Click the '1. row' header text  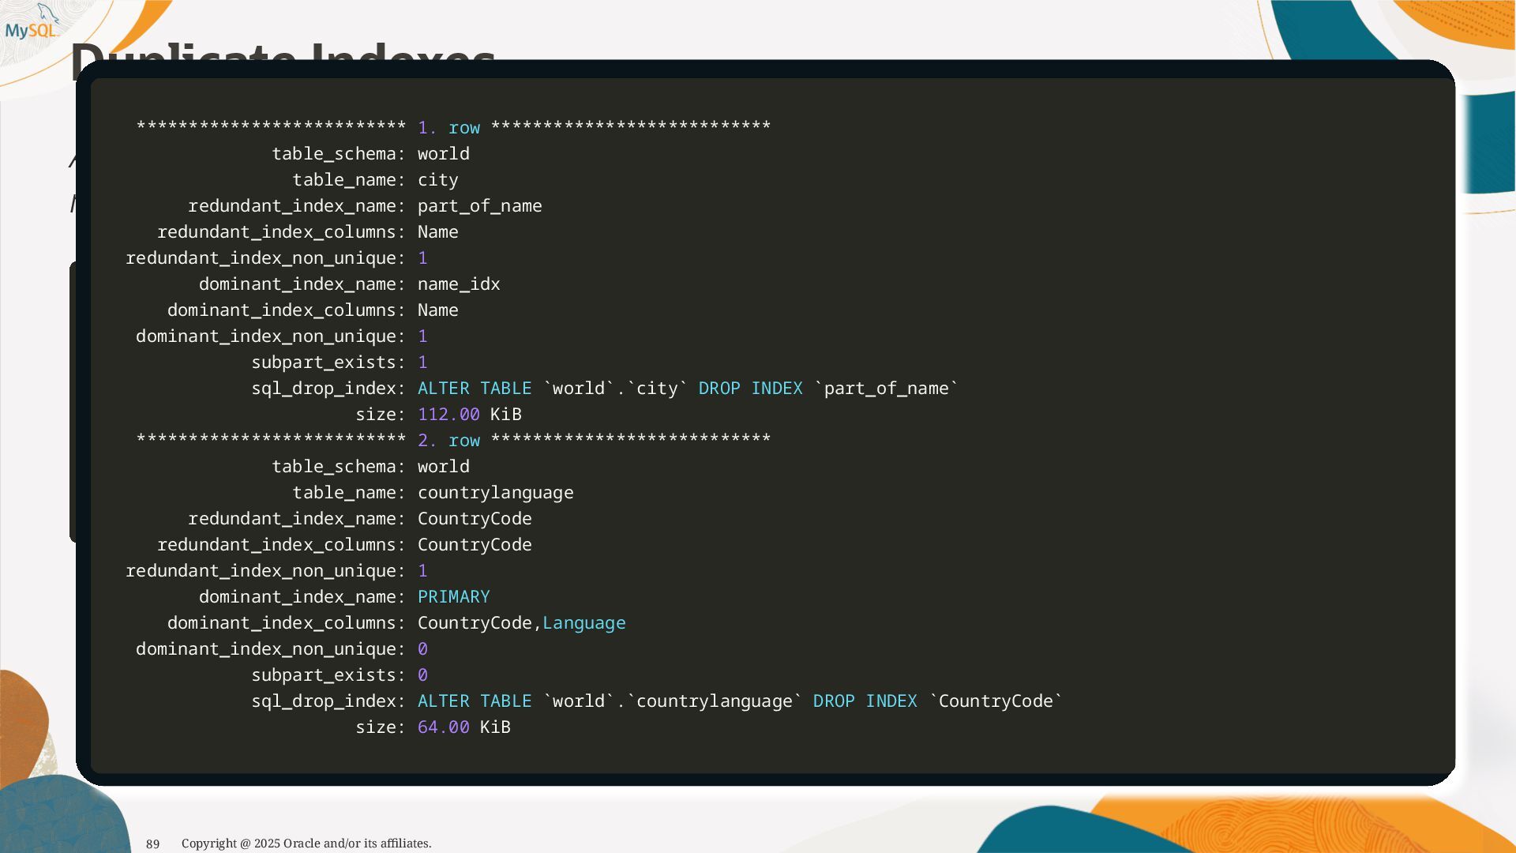(x=448, y=128)
